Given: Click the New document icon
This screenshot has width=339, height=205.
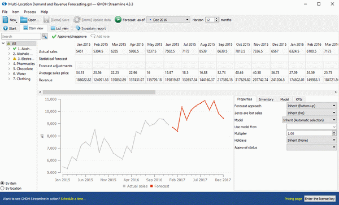Looking at the screenshot, I should point(5,20).
